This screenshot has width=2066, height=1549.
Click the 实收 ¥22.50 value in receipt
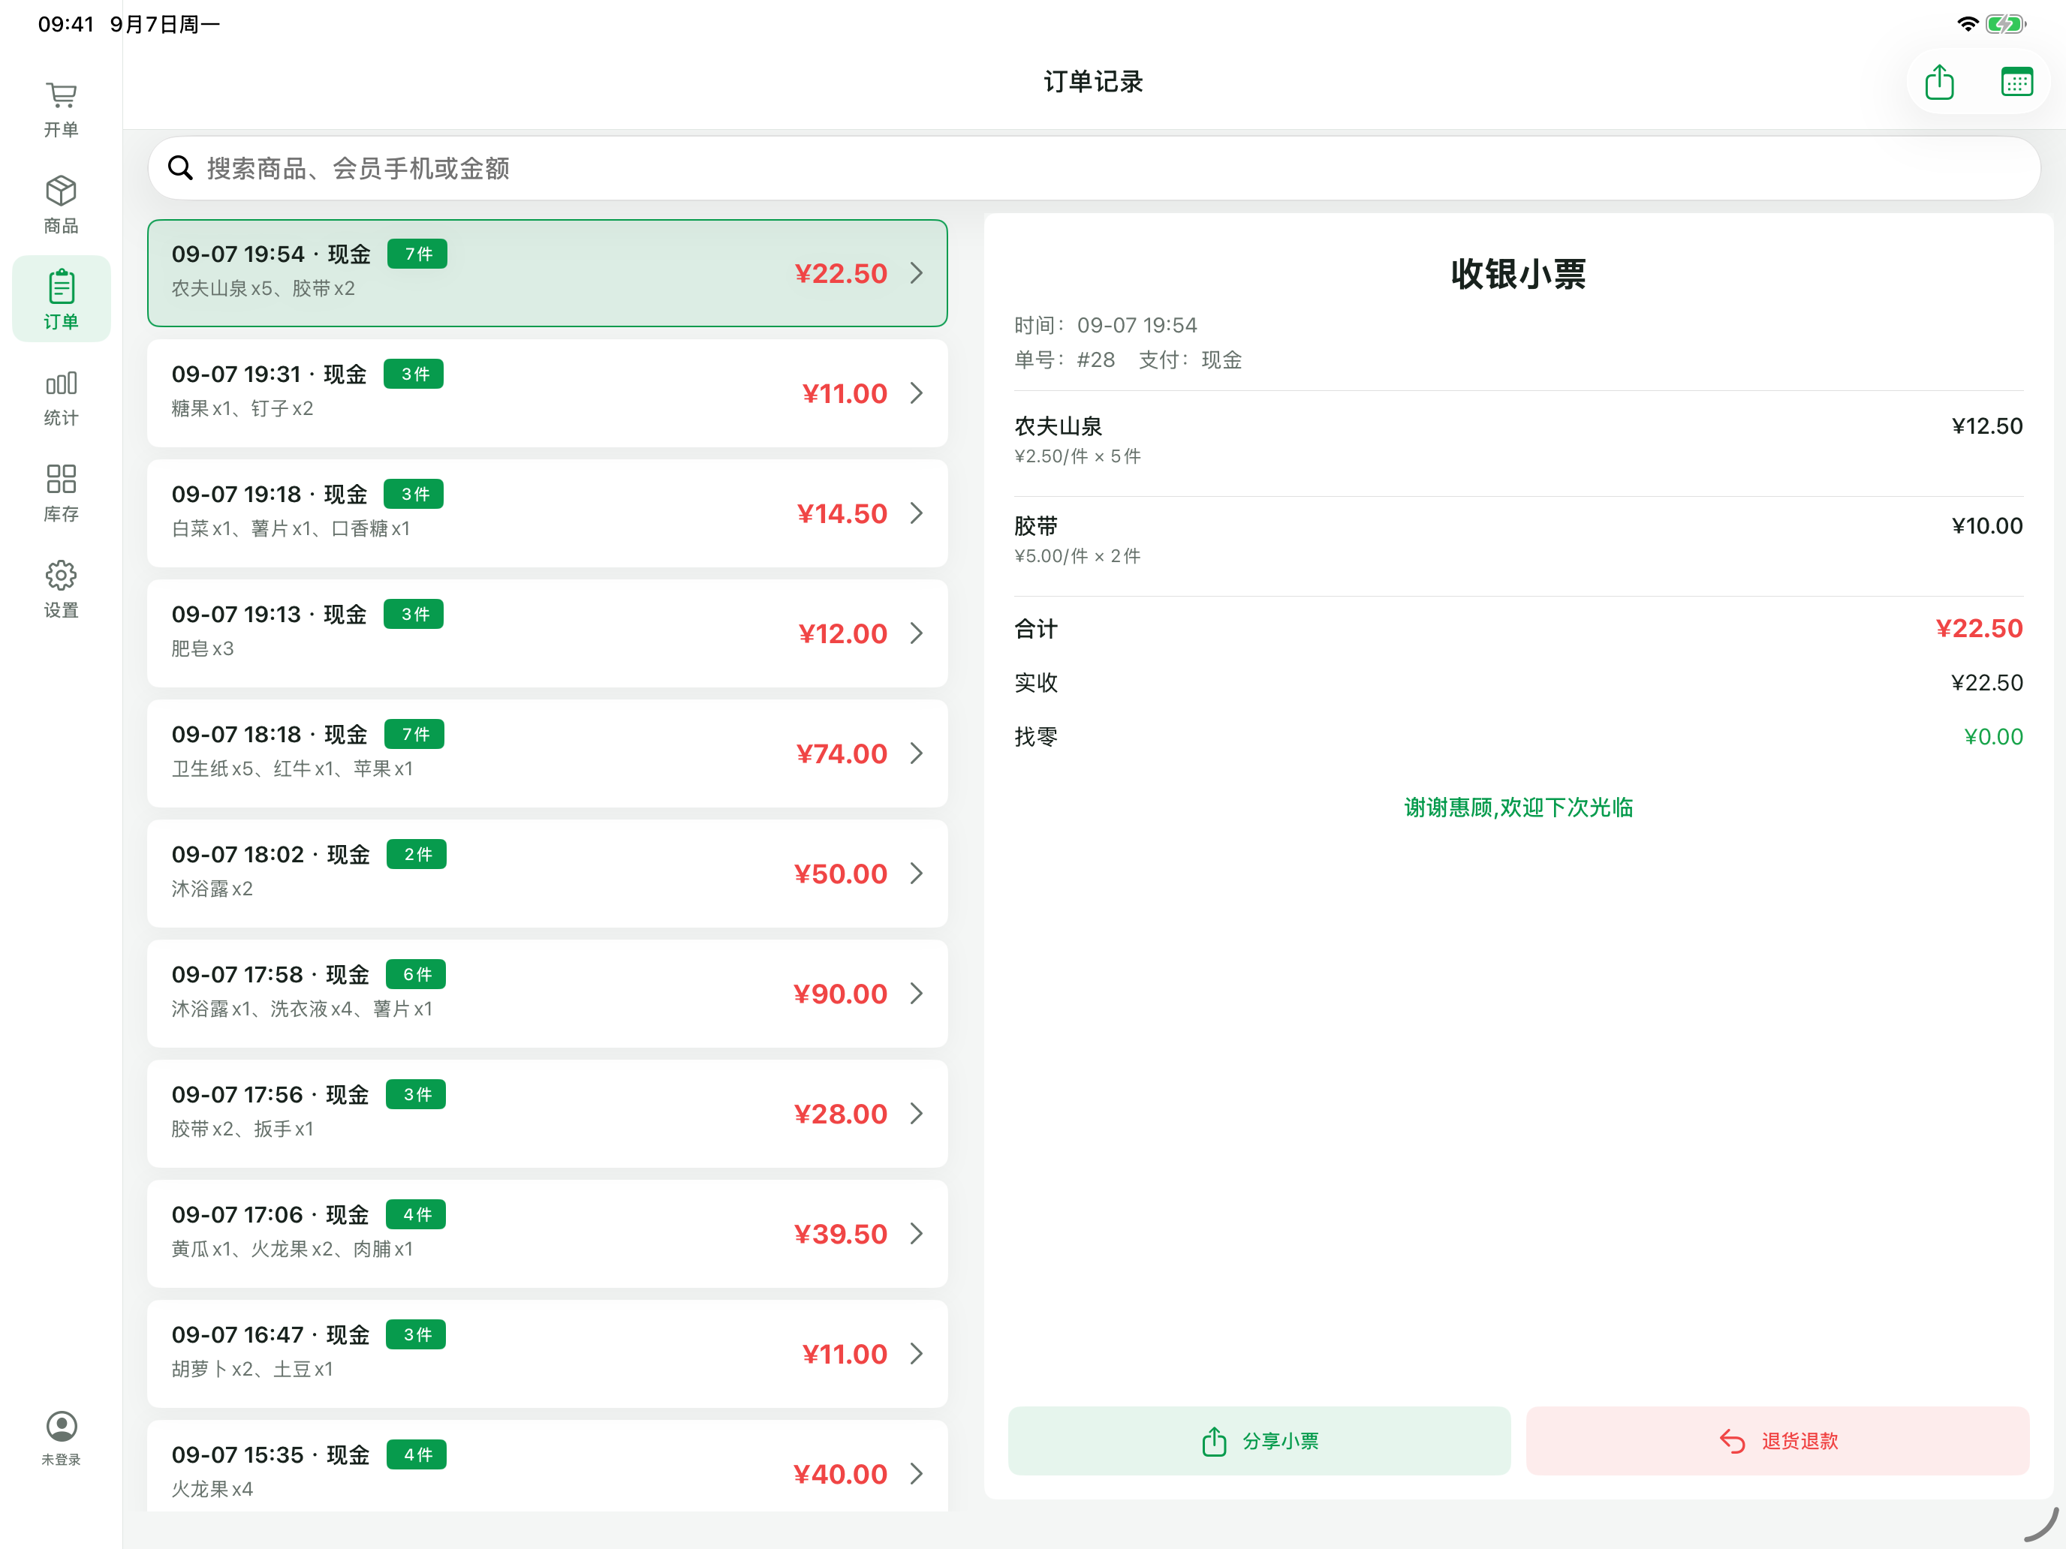tap(1986, 682)
